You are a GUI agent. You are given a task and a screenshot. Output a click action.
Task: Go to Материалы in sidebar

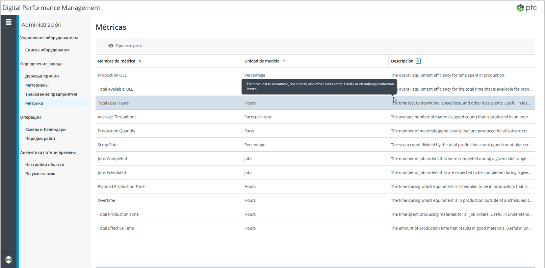tap(37, 85)
